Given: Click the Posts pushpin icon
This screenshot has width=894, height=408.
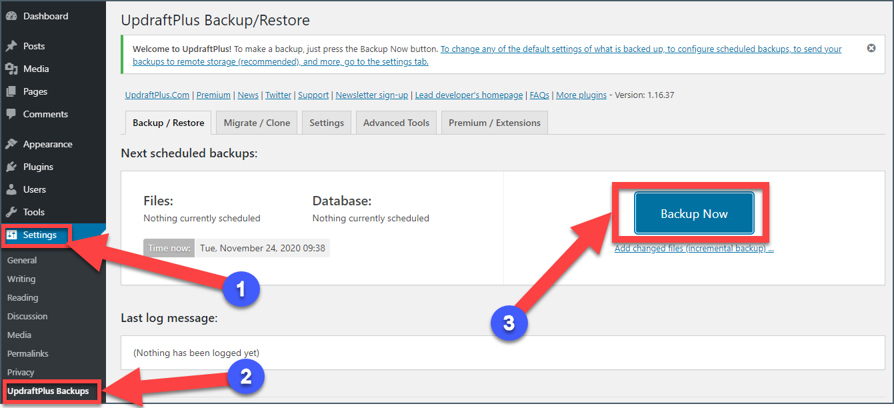Looking at the screenshot, I should (11, 46).
